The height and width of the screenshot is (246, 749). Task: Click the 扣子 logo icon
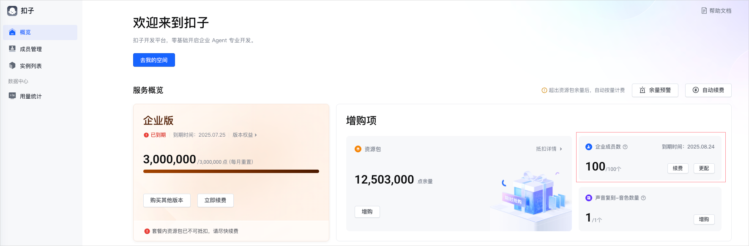coord(12,11)
